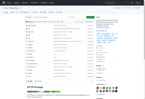Open the Activity pulse icon link
This screenshot has height=99, width=145.
[x=97, y=50]
